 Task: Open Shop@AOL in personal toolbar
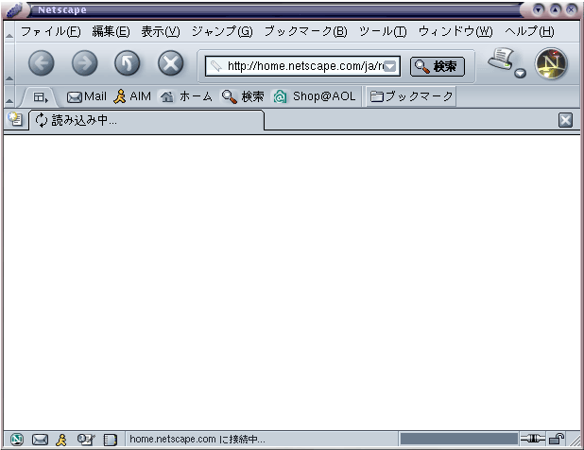point(314,96)
